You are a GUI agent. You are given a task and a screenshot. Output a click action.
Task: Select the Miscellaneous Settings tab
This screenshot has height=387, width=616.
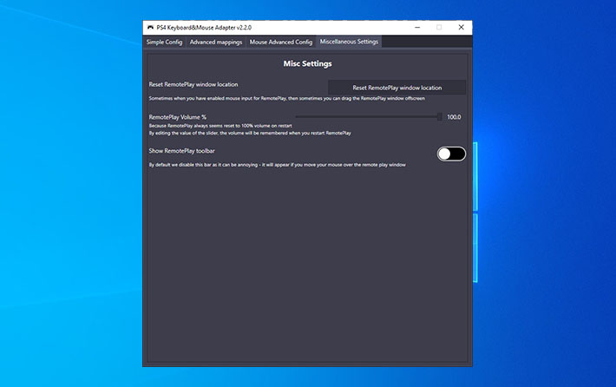pos(349,42)
